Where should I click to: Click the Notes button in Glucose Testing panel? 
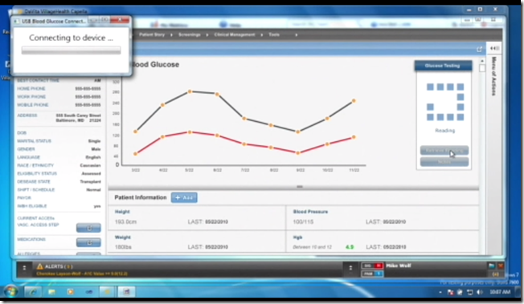click(x=444, y=162)
